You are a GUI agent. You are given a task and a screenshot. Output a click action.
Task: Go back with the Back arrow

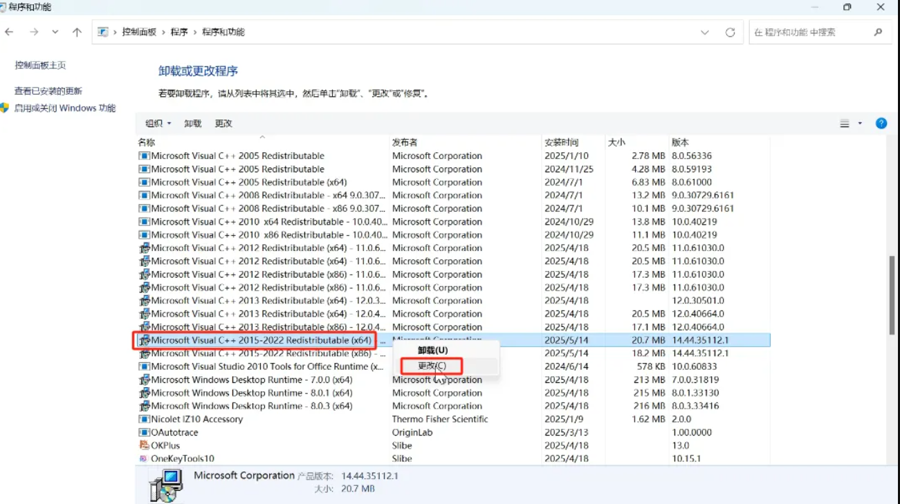pyautogui.click(x=9, y=32)
